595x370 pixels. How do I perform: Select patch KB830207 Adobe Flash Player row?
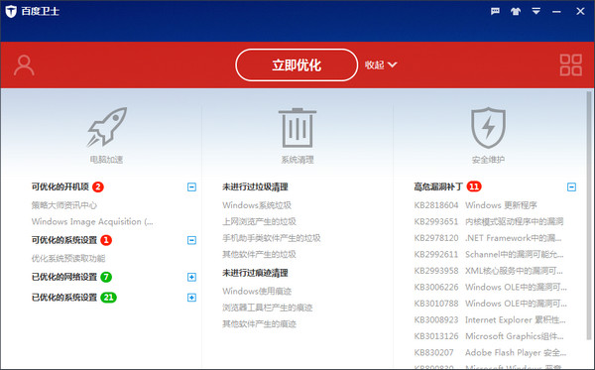click(x=490, y=352)
